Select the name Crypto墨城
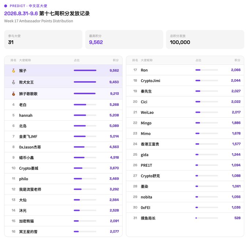Viewport: 249px width, 240px height. 29,168
